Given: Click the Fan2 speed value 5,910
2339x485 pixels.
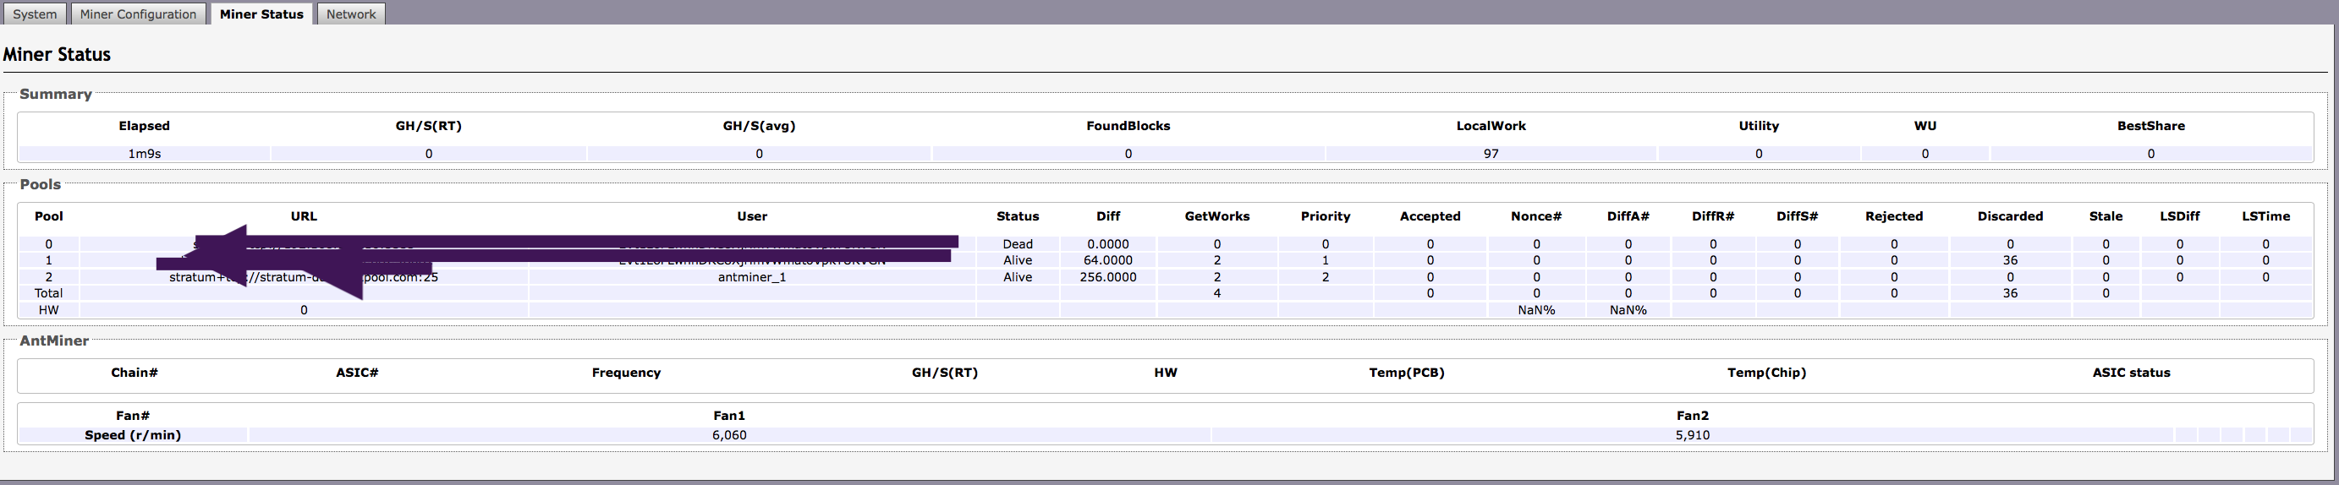Looking at the screenshot, I should (x=1693, y=435).
